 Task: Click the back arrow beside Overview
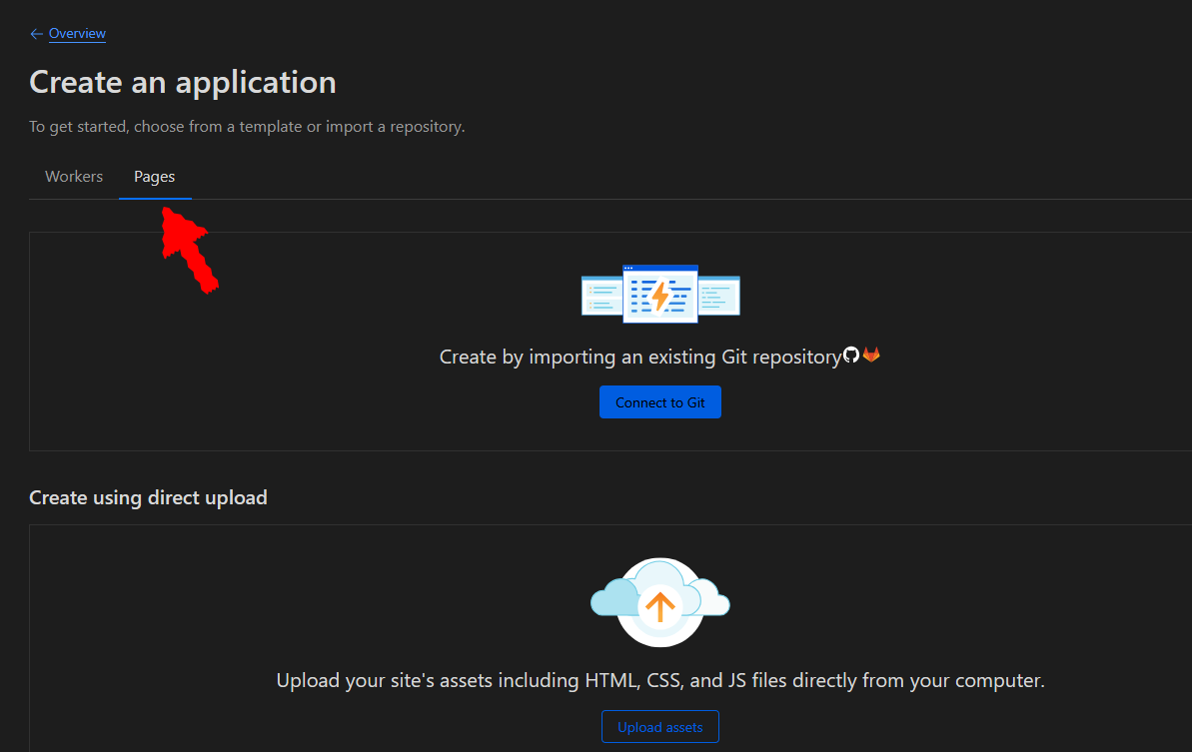point(36,34)
